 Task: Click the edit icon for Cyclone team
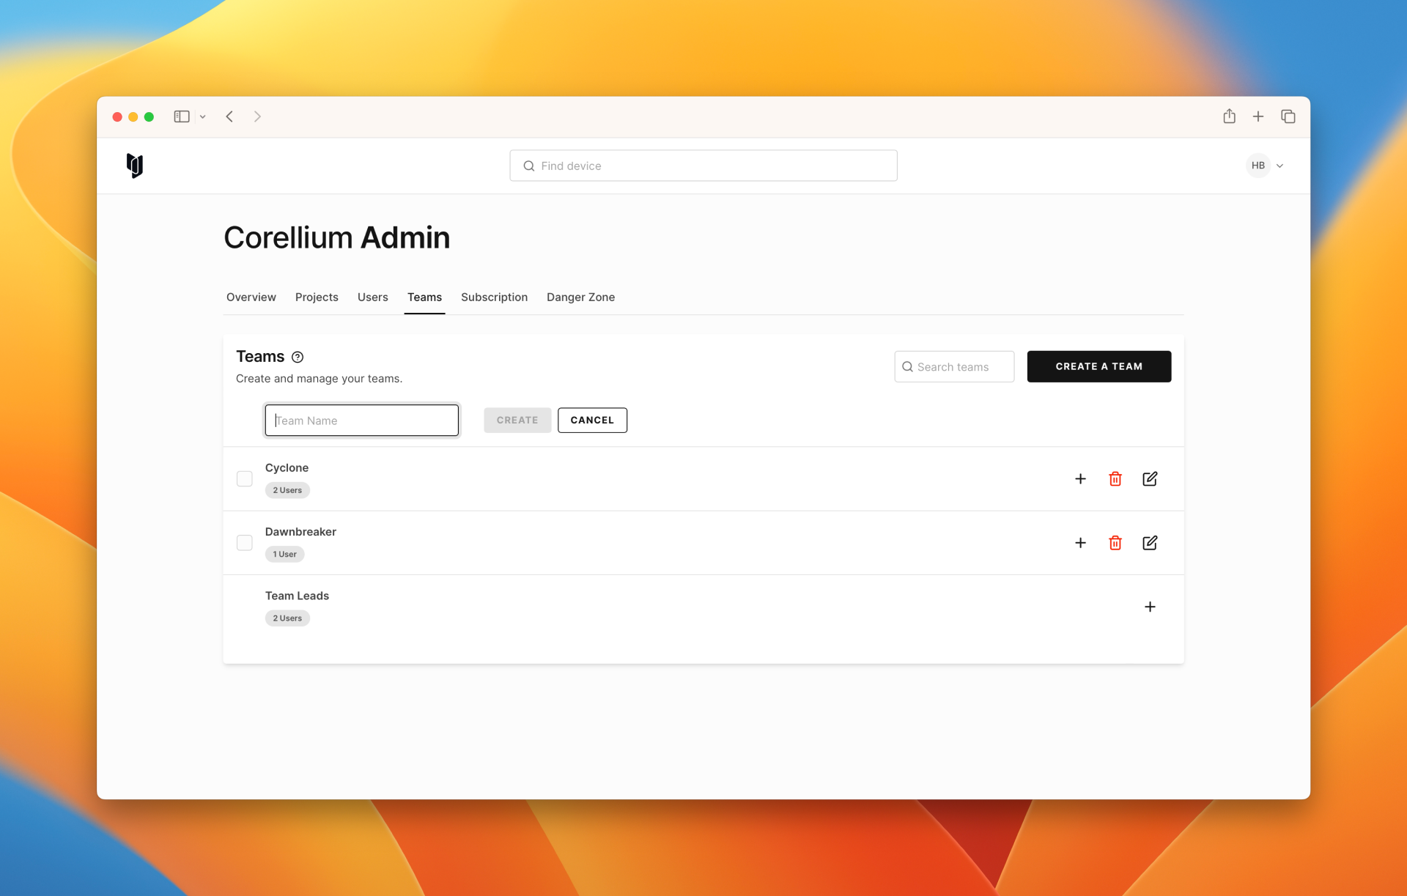(1150, 478)
